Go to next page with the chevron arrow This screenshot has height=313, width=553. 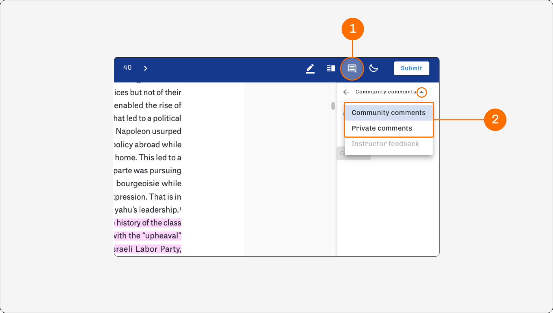(146, 68)
